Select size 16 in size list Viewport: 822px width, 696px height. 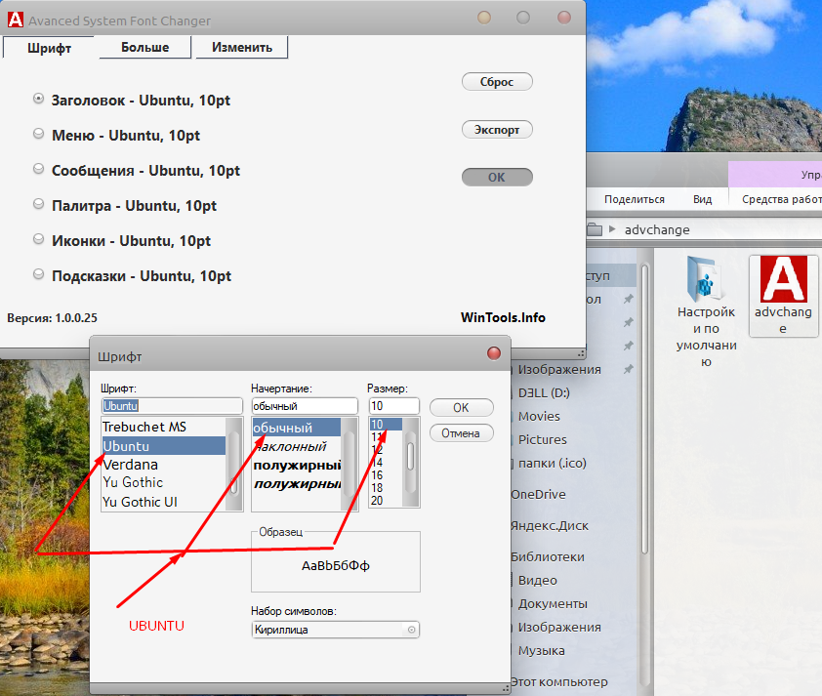tap(377, 474)
